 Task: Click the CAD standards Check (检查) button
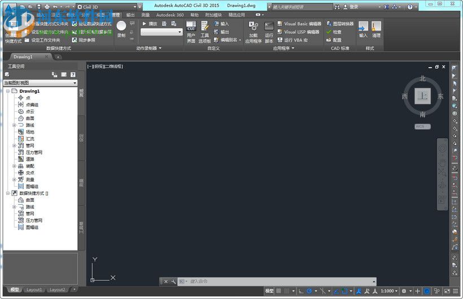[334, 32]
